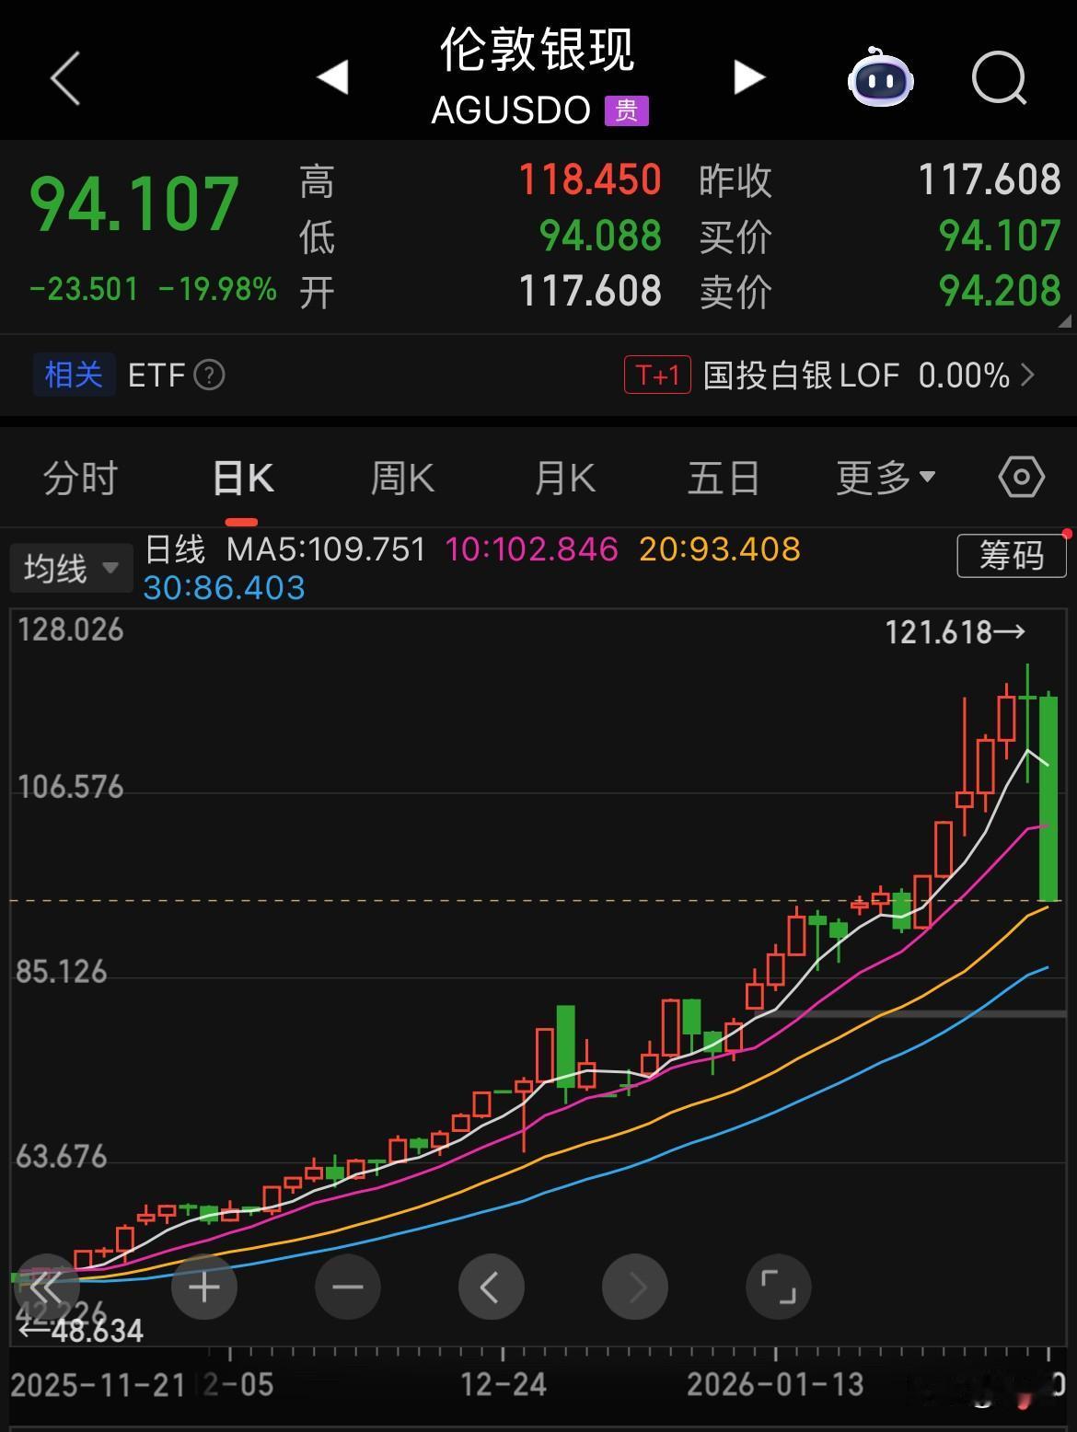The image size is (1077, 1432).
Task: Zoom out chart with minus button
Action: coord(348,1287)
